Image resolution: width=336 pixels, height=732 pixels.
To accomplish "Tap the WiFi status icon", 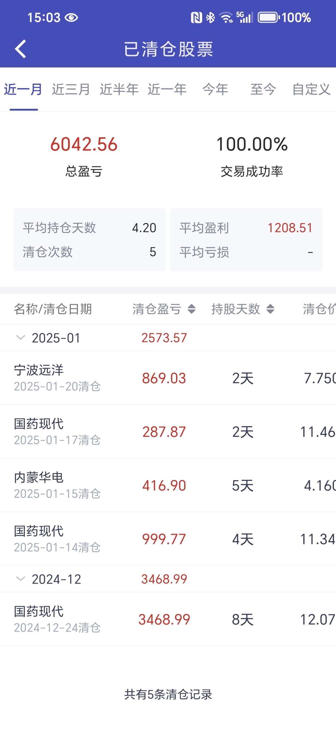I will tap(226, 18).
